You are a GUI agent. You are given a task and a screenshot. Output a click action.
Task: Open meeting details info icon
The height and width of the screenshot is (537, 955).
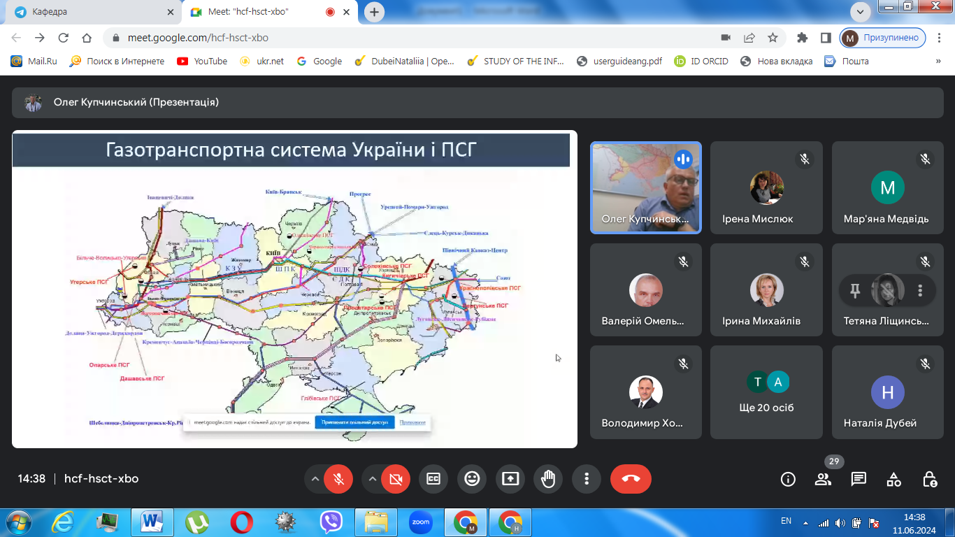pos(788,479)
